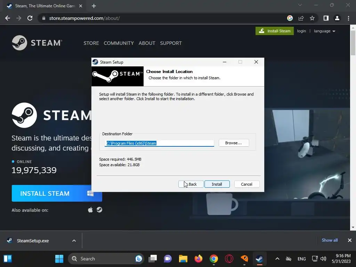Screen dimensions: 356x267
Task: Click the Apple macOS availability icon
Action: click(90, 210)
